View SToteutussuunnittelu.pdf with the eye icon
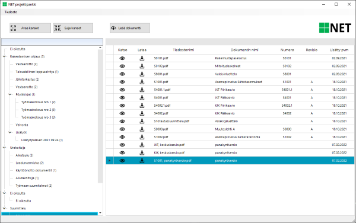 122,121
